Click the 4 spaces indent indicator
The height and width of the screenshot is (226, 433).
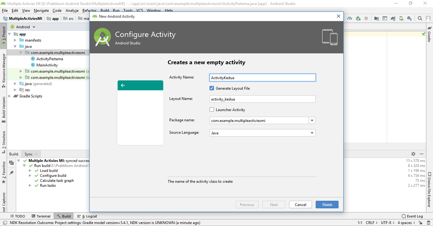[406, 223]
